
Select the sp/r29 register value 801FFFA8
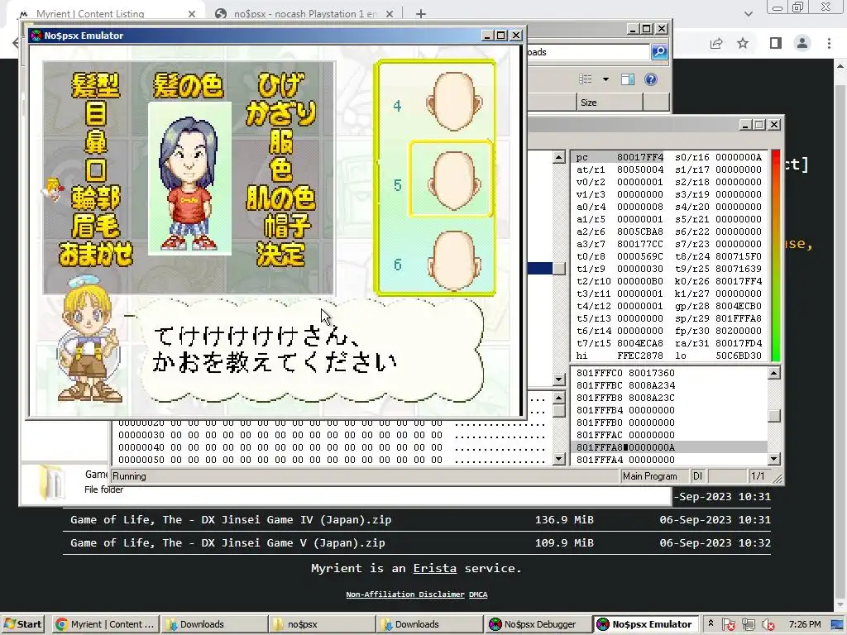click(x=739, y=318)
